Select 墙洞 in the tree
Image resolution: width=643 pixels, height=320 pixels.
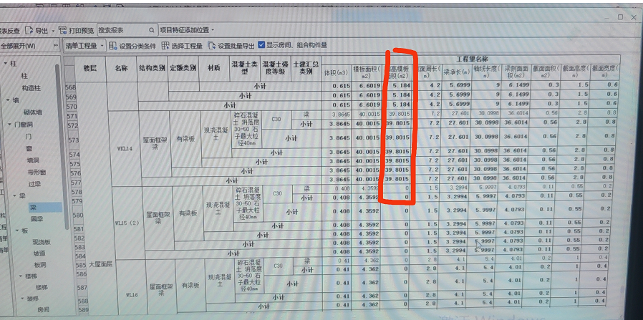[33, 160]
